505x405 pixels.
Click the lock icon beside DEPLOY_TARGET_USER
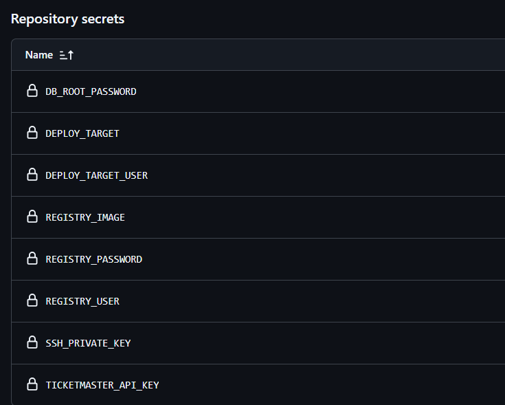32,175
